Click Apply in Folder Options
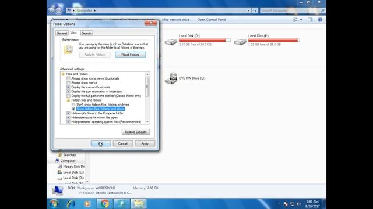 (145, 143)
